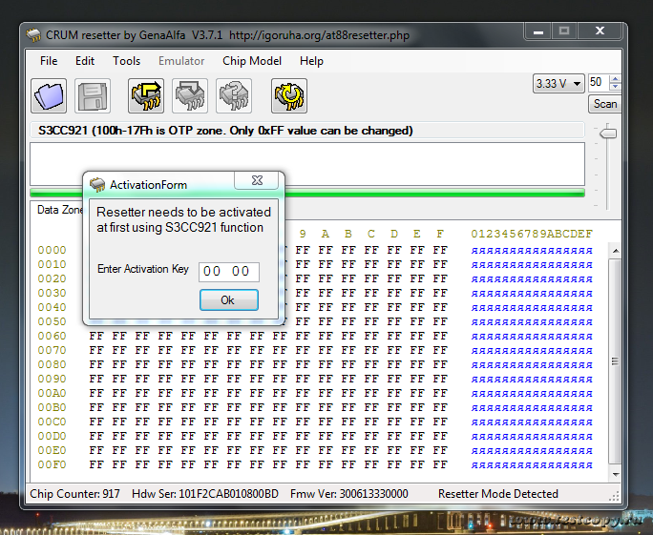Click the open file folder icon
Viewport: 653px width, 535px height.
pos(49,96)
